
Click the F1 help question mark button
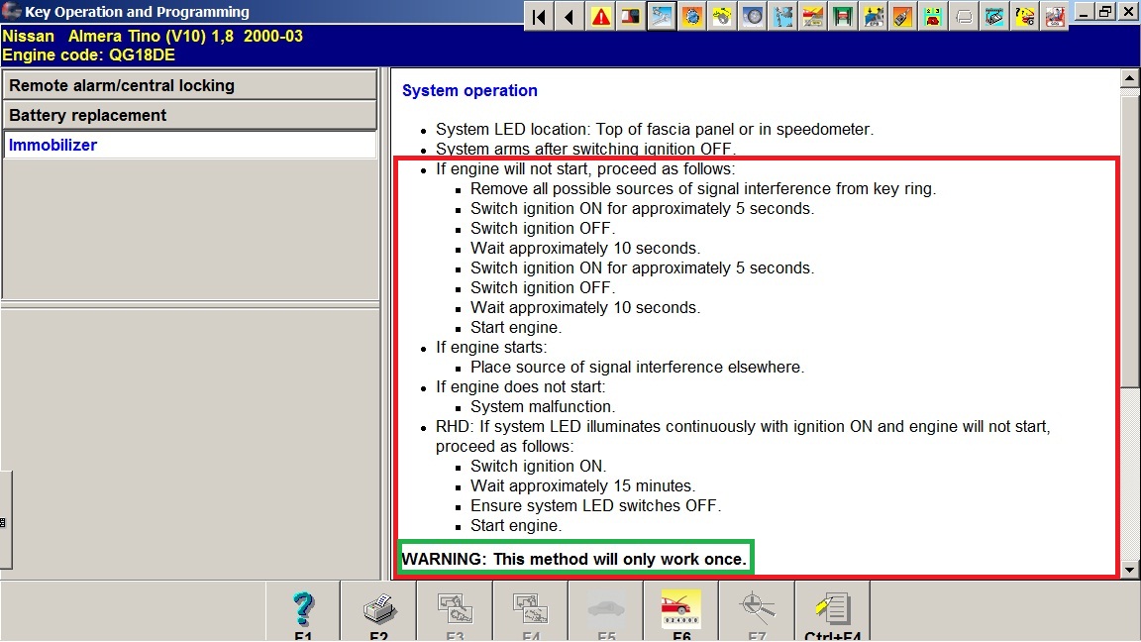pyautogui.click(x=303, y=611)
